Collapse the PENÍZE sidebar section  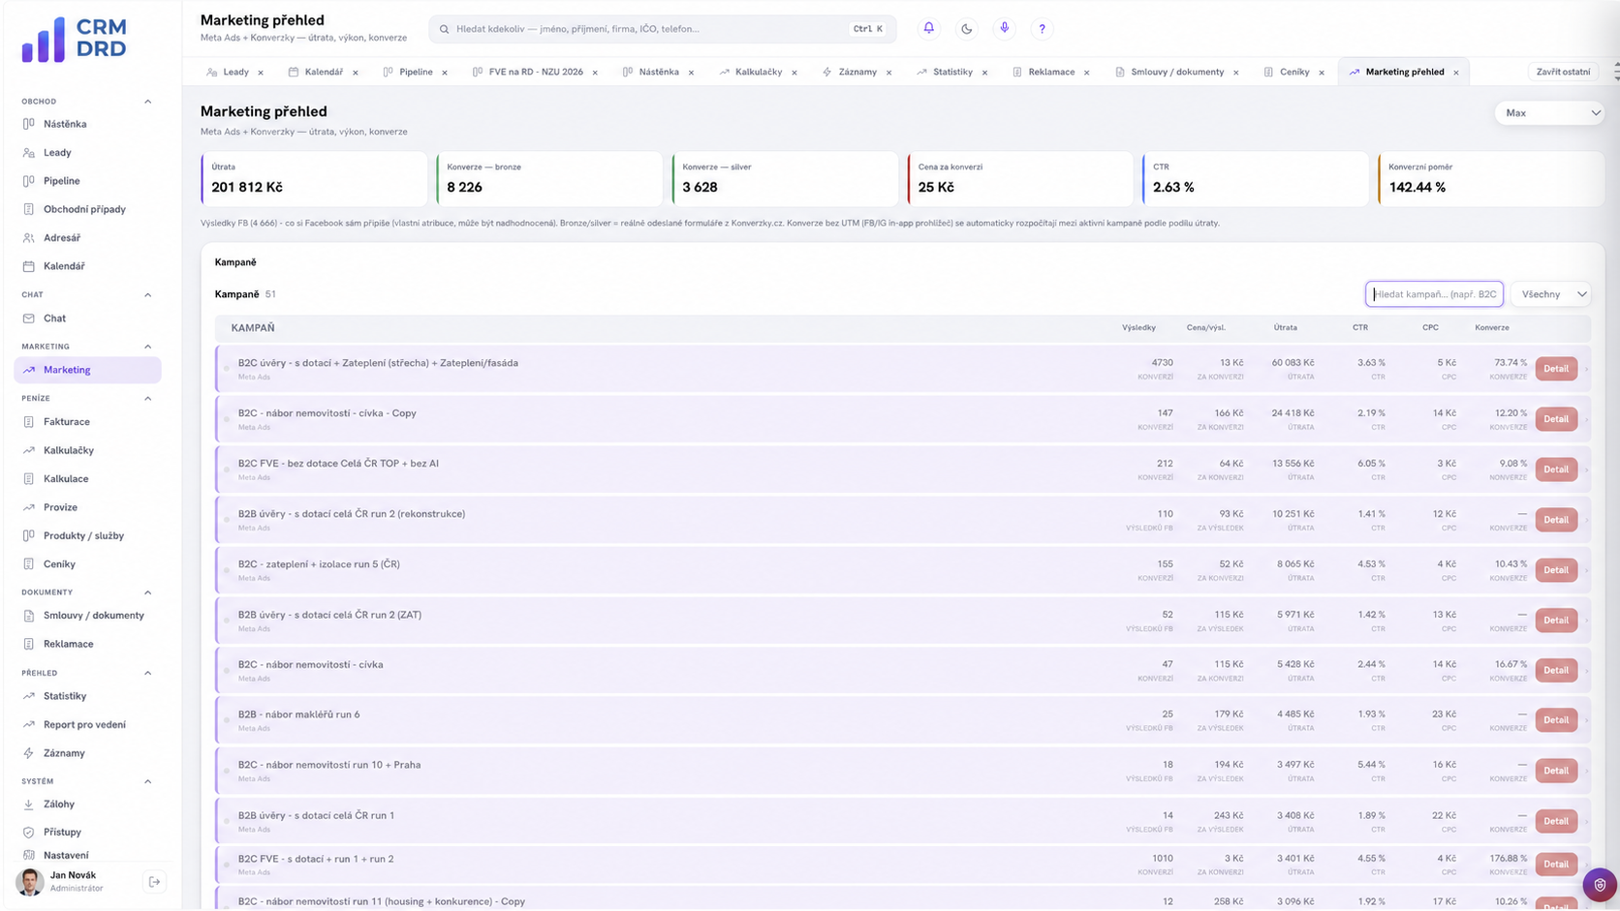pos(147,399)
